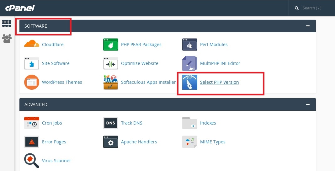
Task: Open the User Manager people icon
Action: click(x=7, y=39)
